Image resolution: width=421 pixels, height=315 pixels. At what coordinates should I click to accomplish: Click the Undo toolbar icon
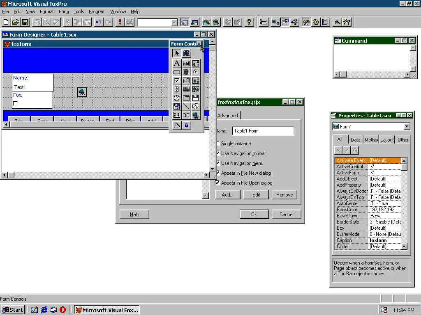click(x=99, y=22)
